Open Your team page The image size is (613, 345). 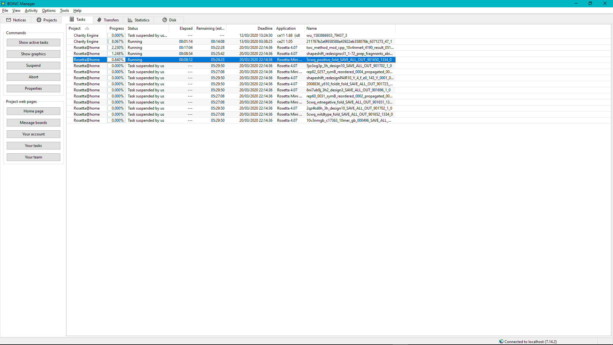click(34, 157)
